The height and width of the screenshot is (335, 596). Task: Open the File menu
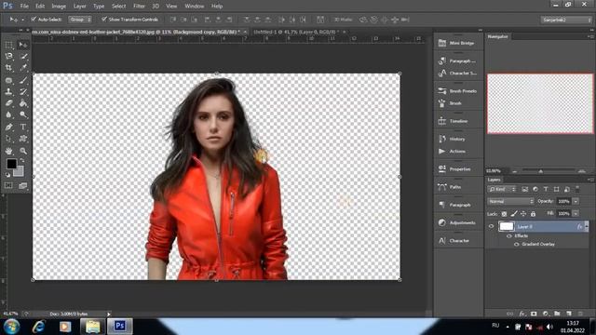point(24,7)
